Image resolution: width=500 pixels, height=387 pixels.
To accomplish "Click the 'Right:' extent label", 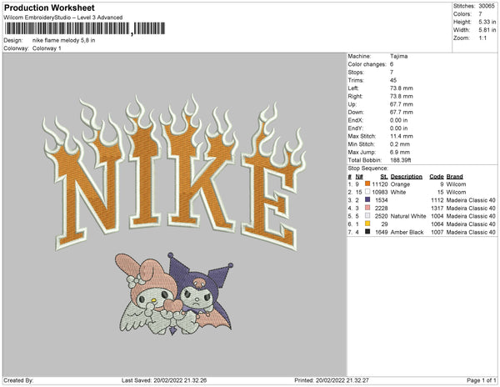I will (355, 96).
